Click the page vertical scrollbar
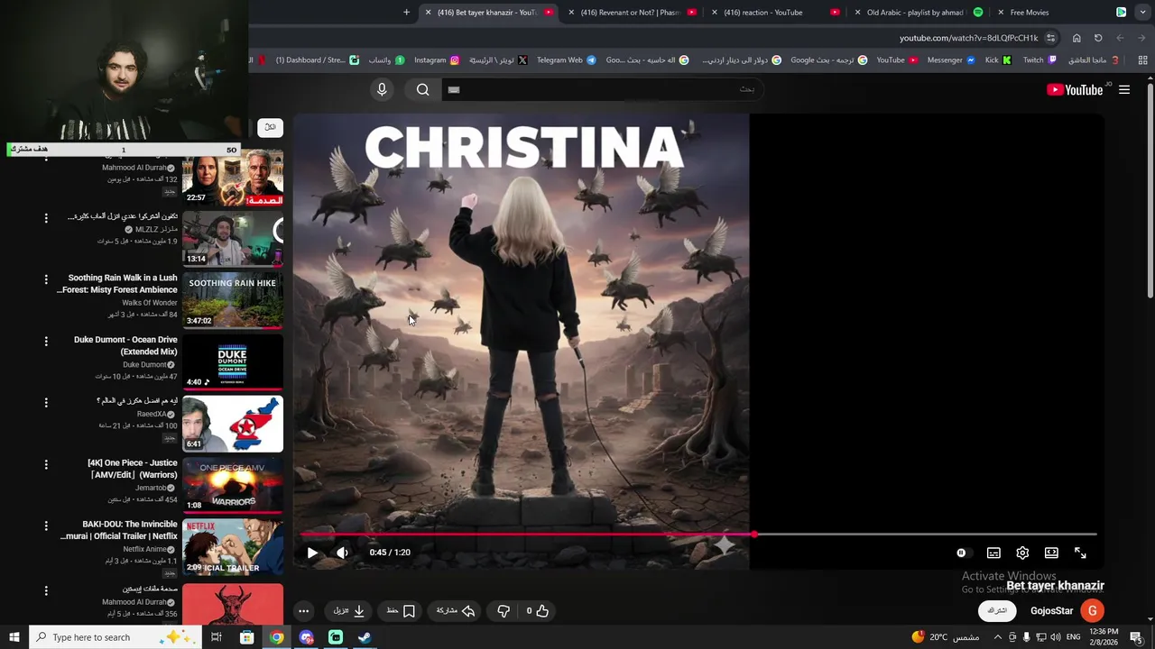This screenshot has height=649, width=1155. tap(1150, 189)
